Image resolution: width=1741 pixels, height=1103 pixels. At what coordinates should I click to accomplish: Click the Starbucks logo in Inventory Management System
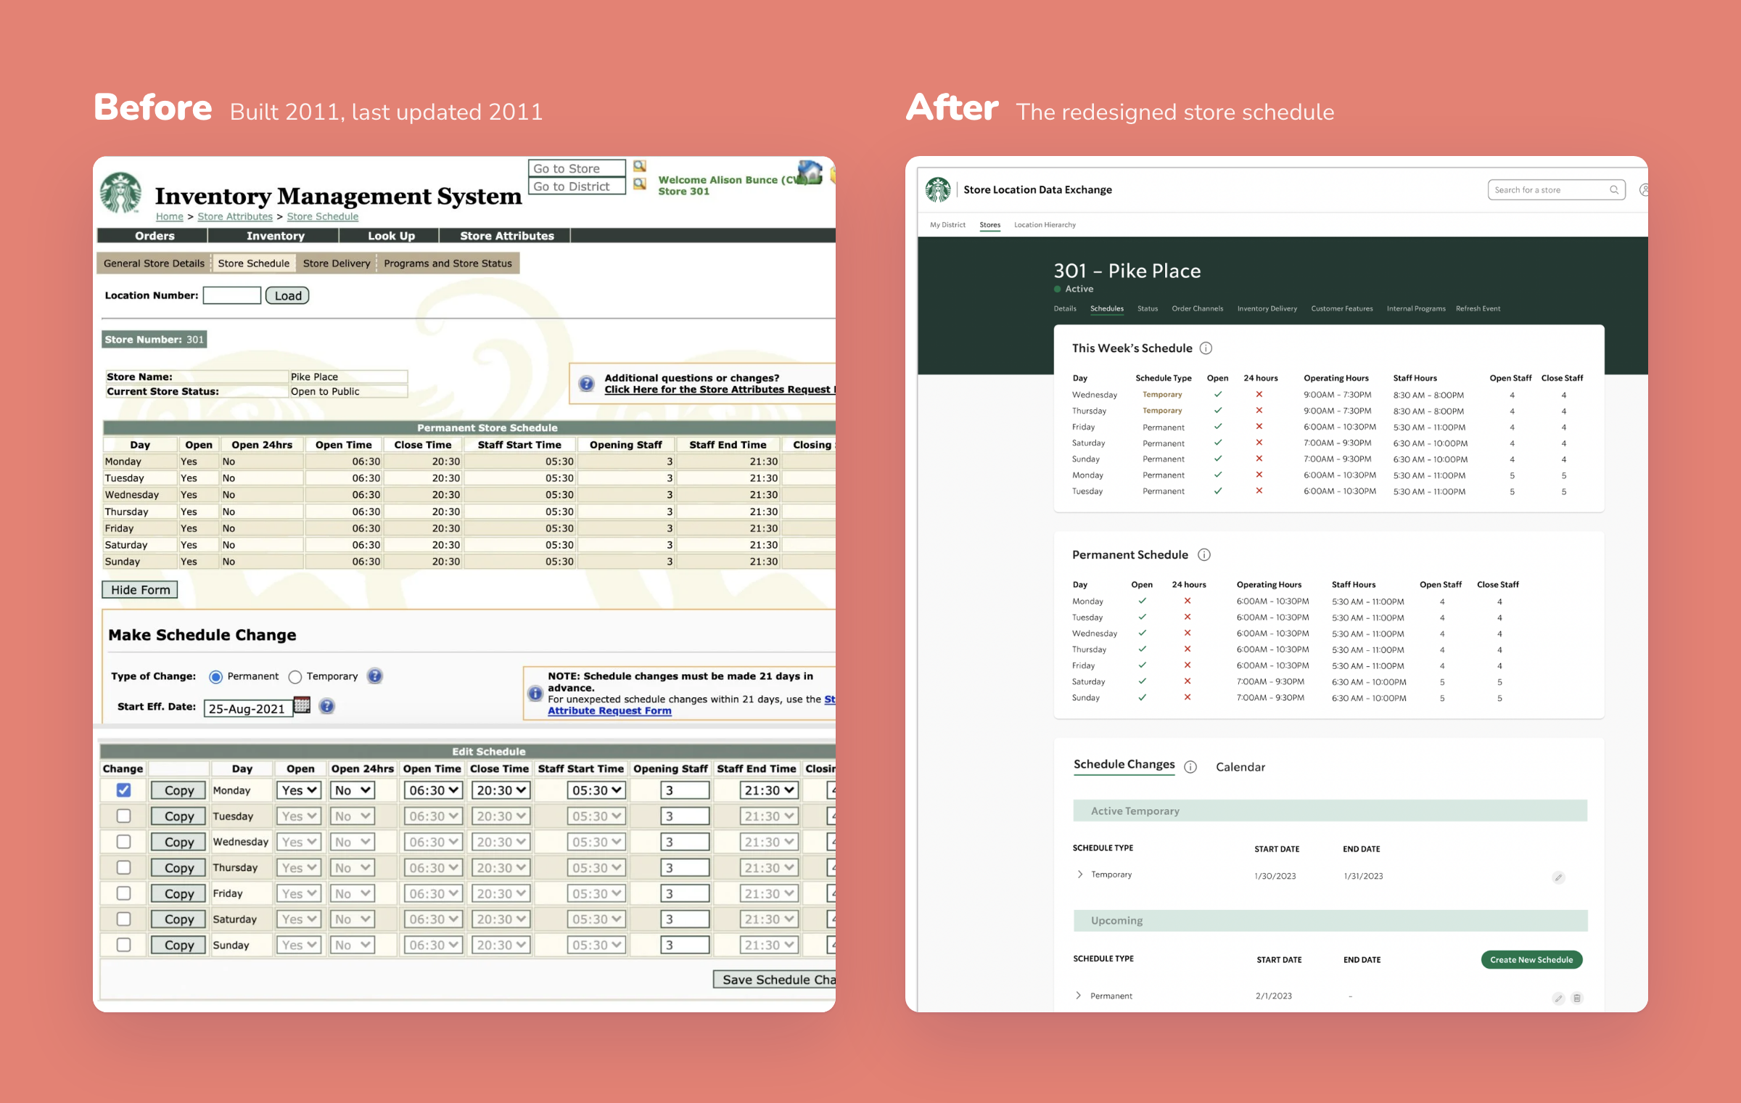pos(121,192)
